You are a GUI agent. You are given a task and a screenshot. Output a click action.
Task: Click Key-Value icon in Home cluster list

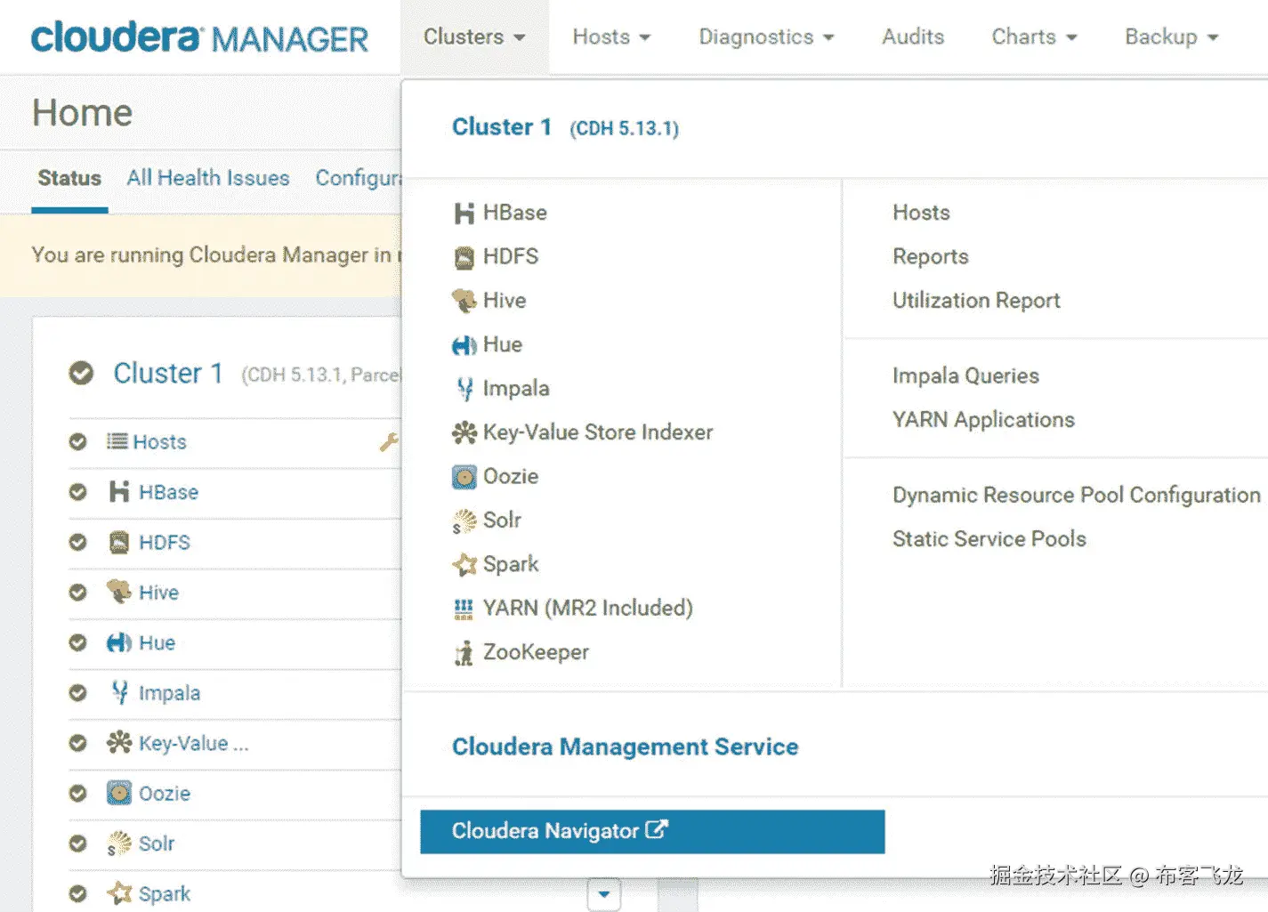(x=118, y=742)
